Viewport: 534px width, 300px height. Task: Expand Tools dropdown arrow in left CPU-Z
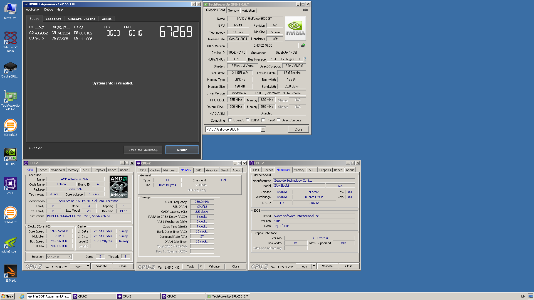click(88, 266)
